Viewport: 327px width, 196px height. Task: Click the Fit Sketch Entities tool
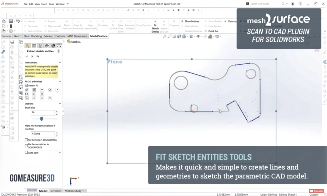click(x=155, y=26)
